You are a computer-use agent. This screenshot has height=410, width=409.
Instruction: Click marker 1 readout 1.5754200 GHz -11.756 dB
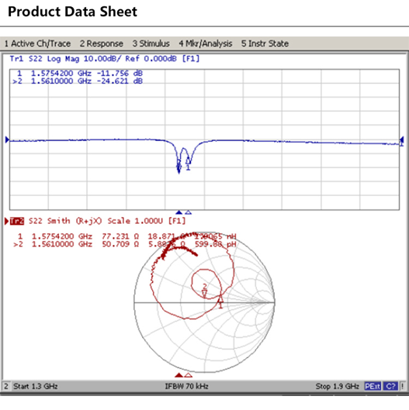[80, 73]
